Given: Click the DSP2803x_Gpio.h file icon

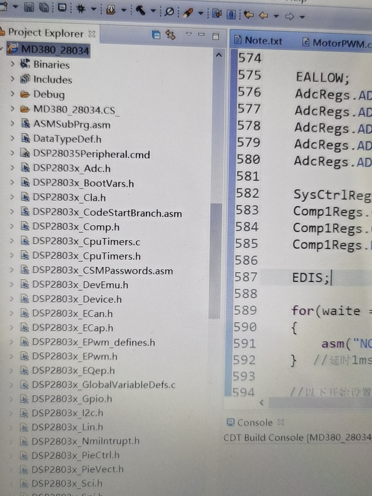Looking at the screenshot, I should coord(24,399).
